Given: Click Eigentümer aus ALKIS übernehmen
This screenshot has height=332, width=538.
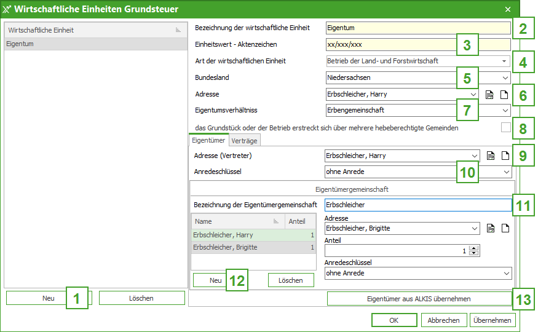Looking at the screenshot, I should (x=419, y=299).
